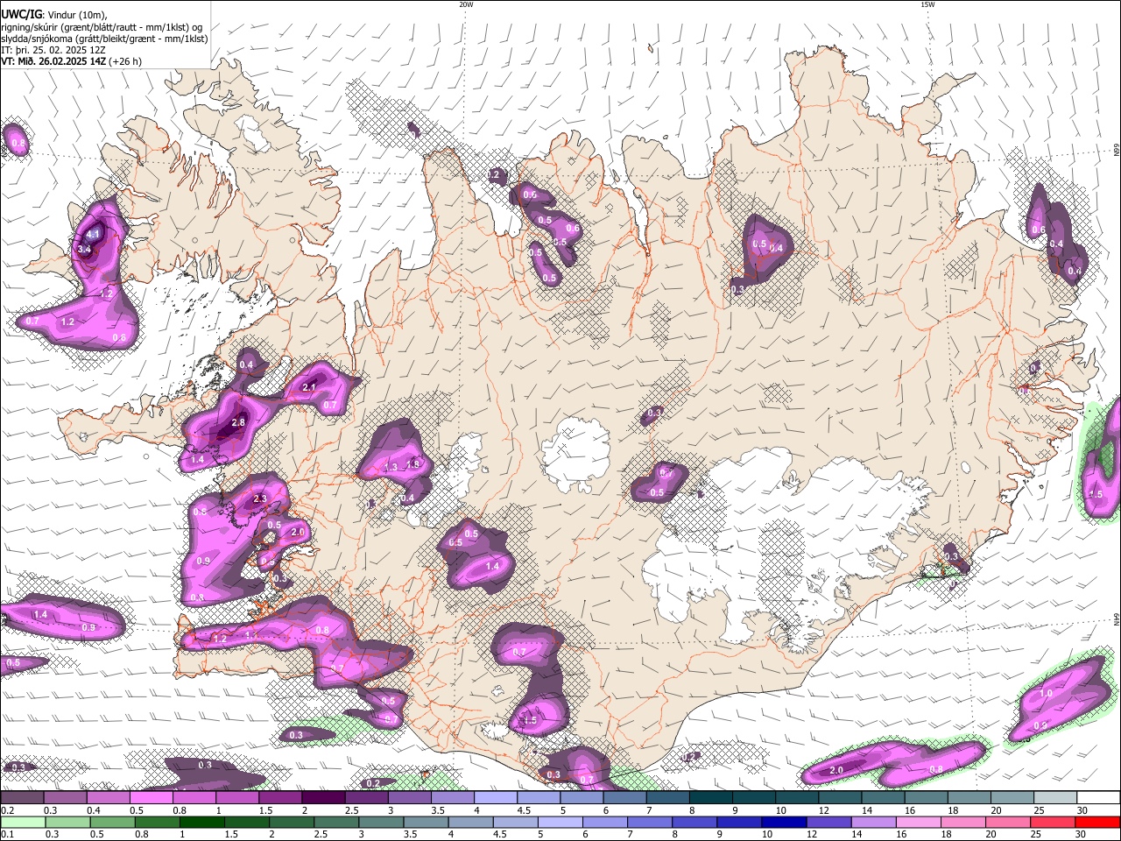This screenshot has height=841, width=1121.
Task: Click the '15W' longitude label at the top
Action: click(x=927, y=4)
